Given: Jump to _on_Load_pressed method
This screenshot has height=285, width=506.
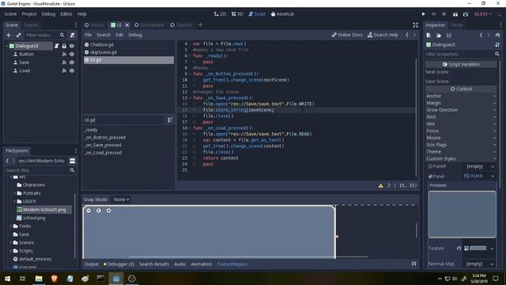Looking at the screenshot, I should (104, 153).
